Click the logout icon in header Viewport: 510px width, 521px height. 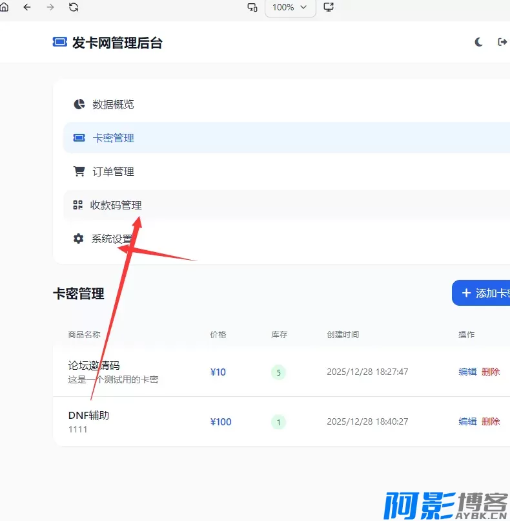(x=502, y=42)
